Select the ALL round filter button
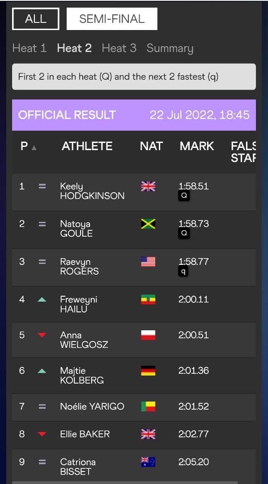The height and width of the screenshot is (484, 268). pyautogui.click(x=36, y=19)
